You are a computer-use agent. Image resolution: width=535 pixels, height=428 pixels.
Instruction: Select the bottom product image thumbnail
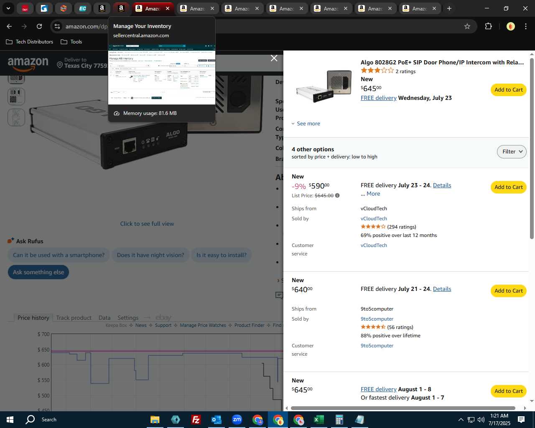click(x=16, y=117)
